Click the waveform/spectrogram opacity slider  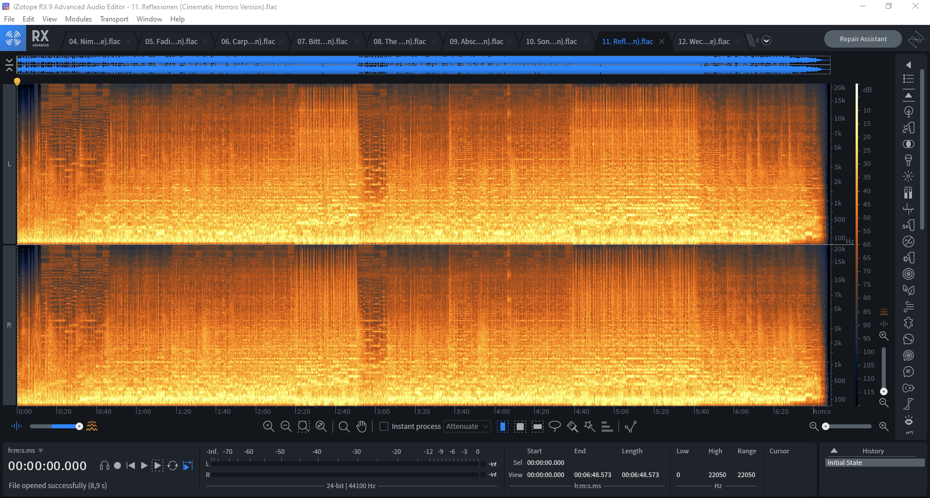[55, 427]
